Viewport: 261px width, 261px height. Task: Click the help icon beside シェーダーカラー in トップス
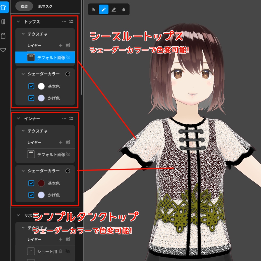point(68,74)
